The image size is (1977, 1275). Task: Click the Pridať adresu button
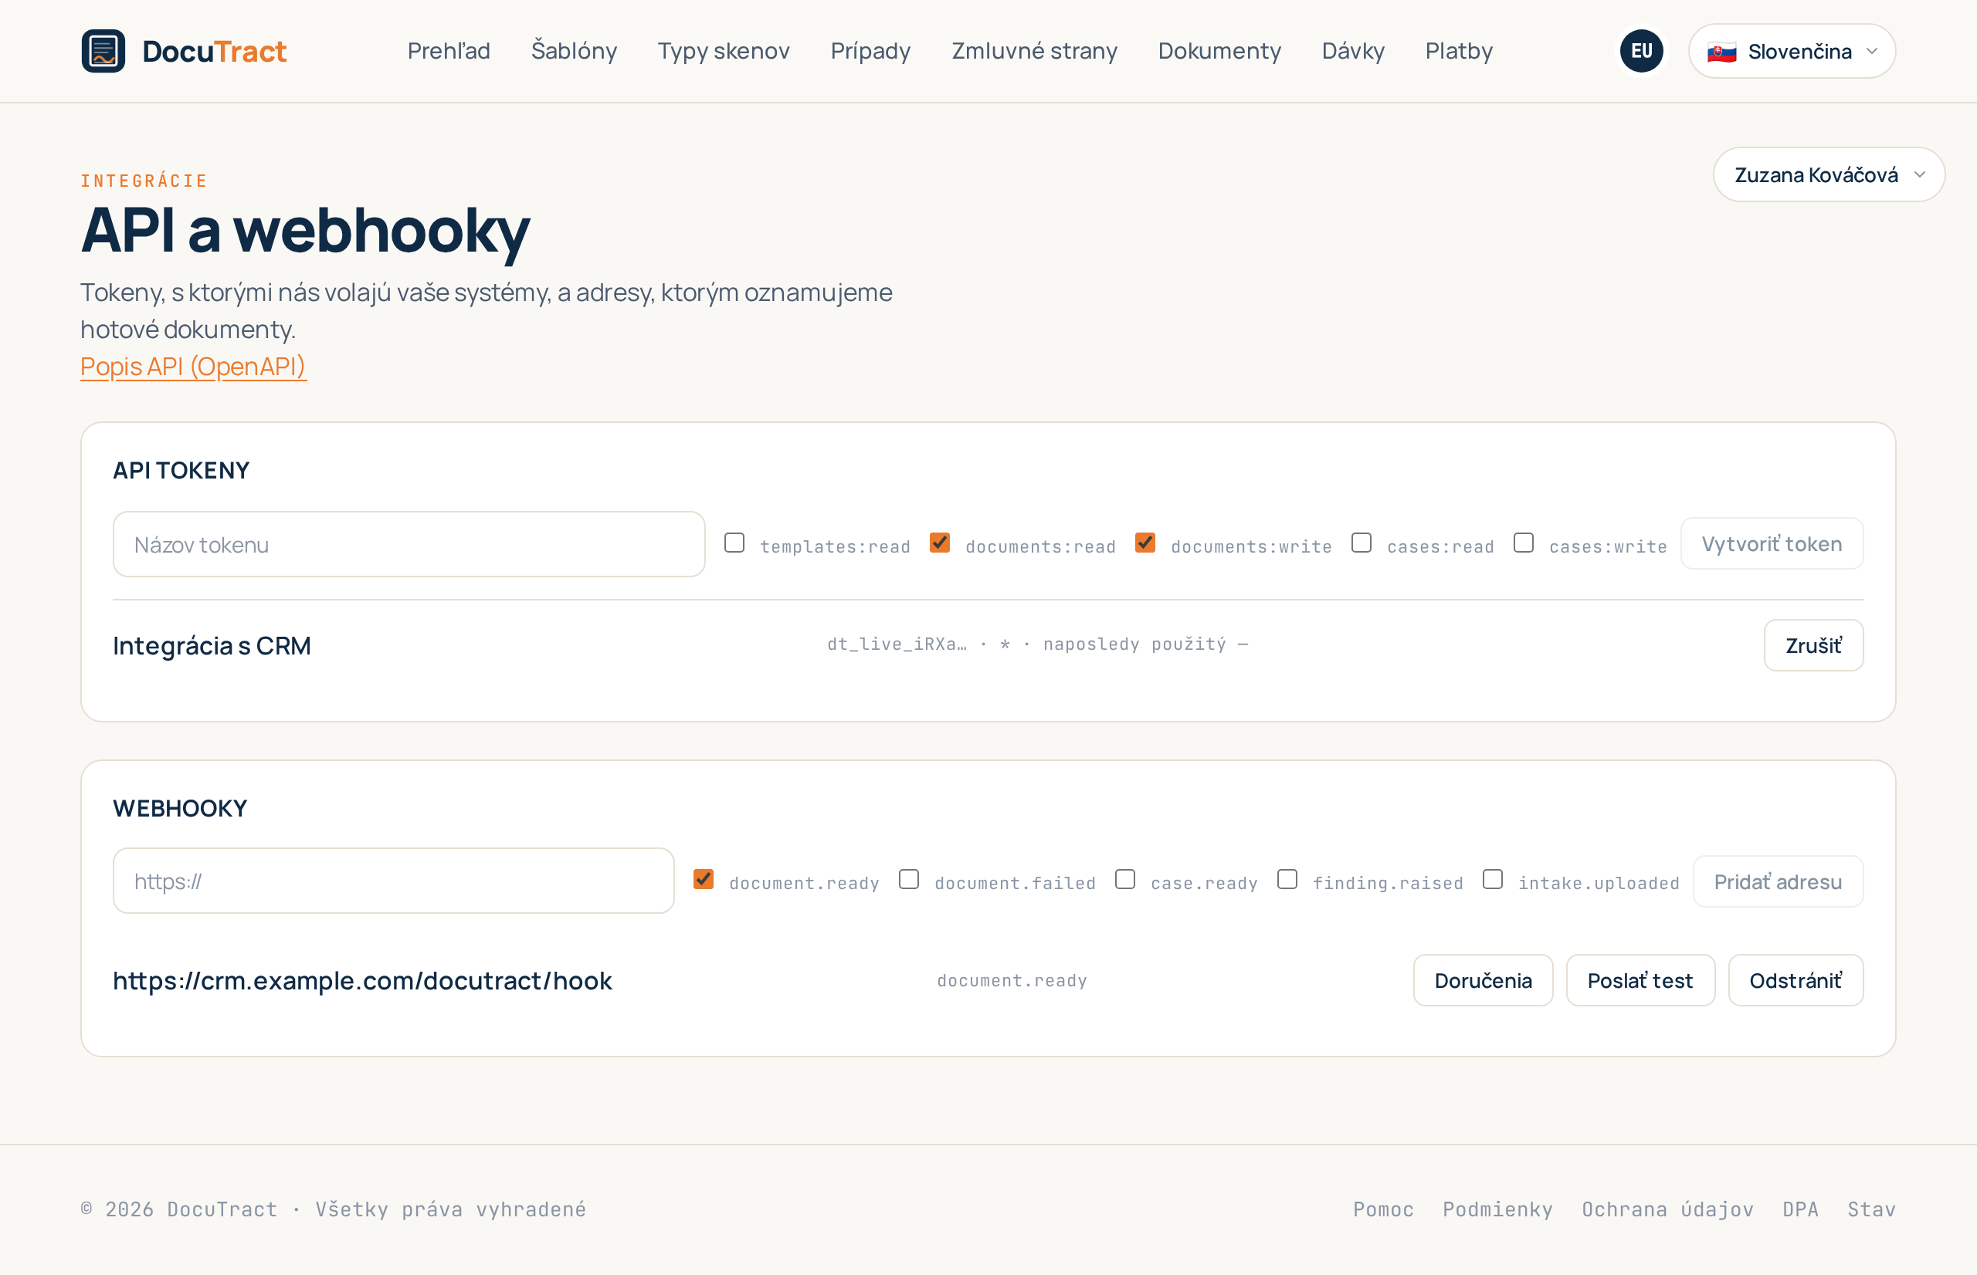(x=1778, y=881)
